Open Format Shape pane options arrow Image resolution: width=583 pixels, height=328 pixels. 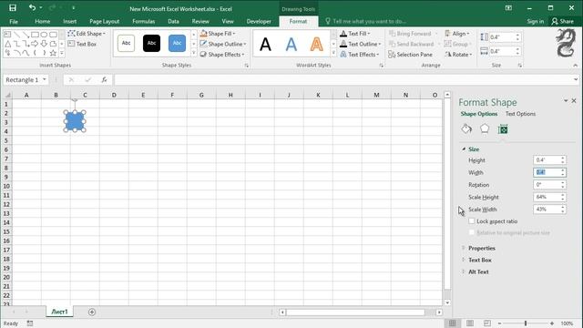pos(566,101)
